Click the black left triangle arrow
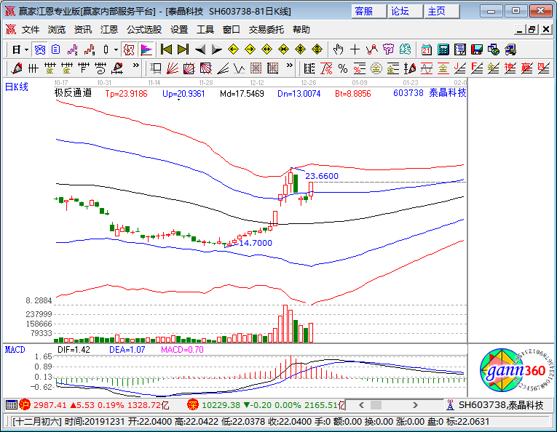Screen dimensions: 557x432 (200, 49)
